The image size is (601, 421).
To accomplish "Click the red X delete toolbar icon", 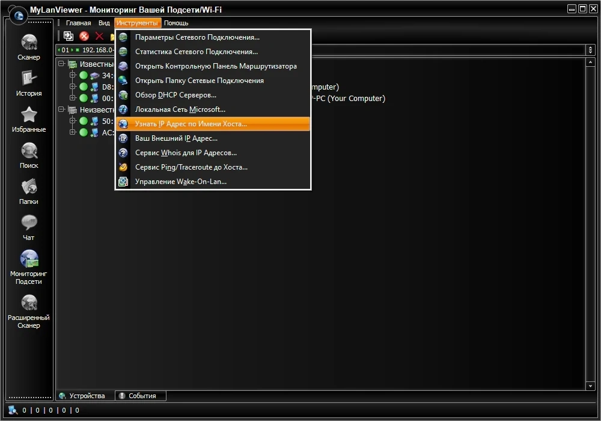I will (x=99, y=36).
